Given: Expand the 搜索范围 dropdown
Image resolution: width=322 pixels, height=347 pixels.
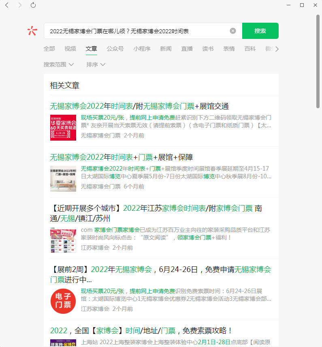Looking at the screenshot, I should tap(59, 64).
